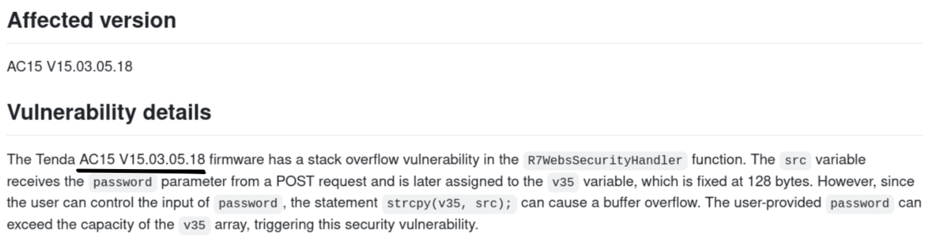This screenshot has height=244, width=926.
Task: Click the src code span before "variable"
Action: click(795, 160)
